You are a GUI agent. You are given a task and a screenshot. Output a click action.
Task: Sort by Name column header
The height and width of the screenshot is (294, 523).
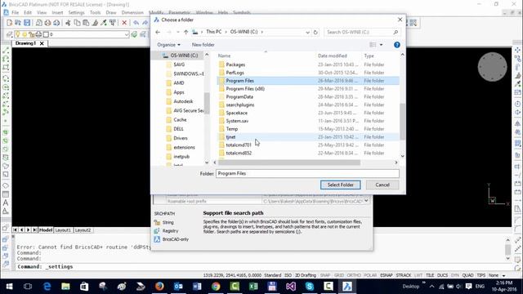224,56
